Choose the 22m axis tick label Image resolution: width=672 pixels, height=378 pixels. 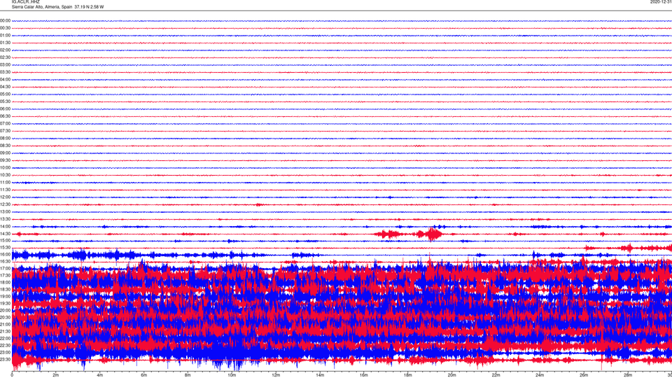point(496,375)
